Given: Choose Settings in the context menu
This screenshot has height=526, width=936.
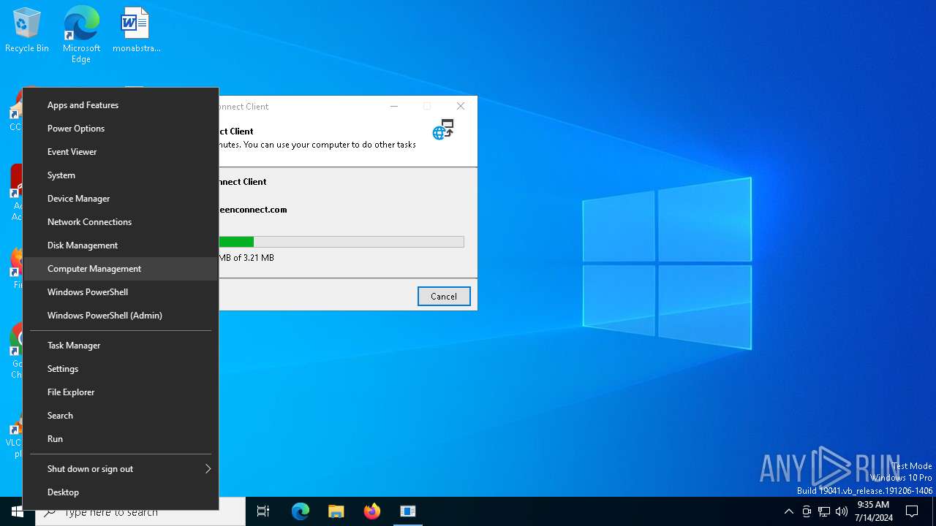Looking at the screenshot, I should [121, 369].
